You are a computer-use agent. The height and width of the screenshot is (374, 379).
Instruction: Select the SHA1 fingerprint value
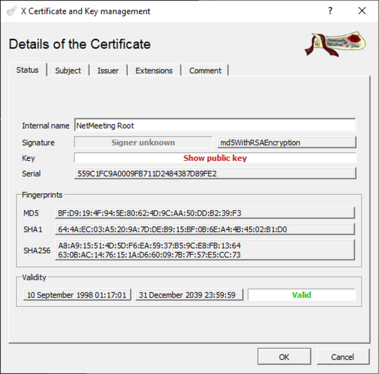click(x=205, y=229)
